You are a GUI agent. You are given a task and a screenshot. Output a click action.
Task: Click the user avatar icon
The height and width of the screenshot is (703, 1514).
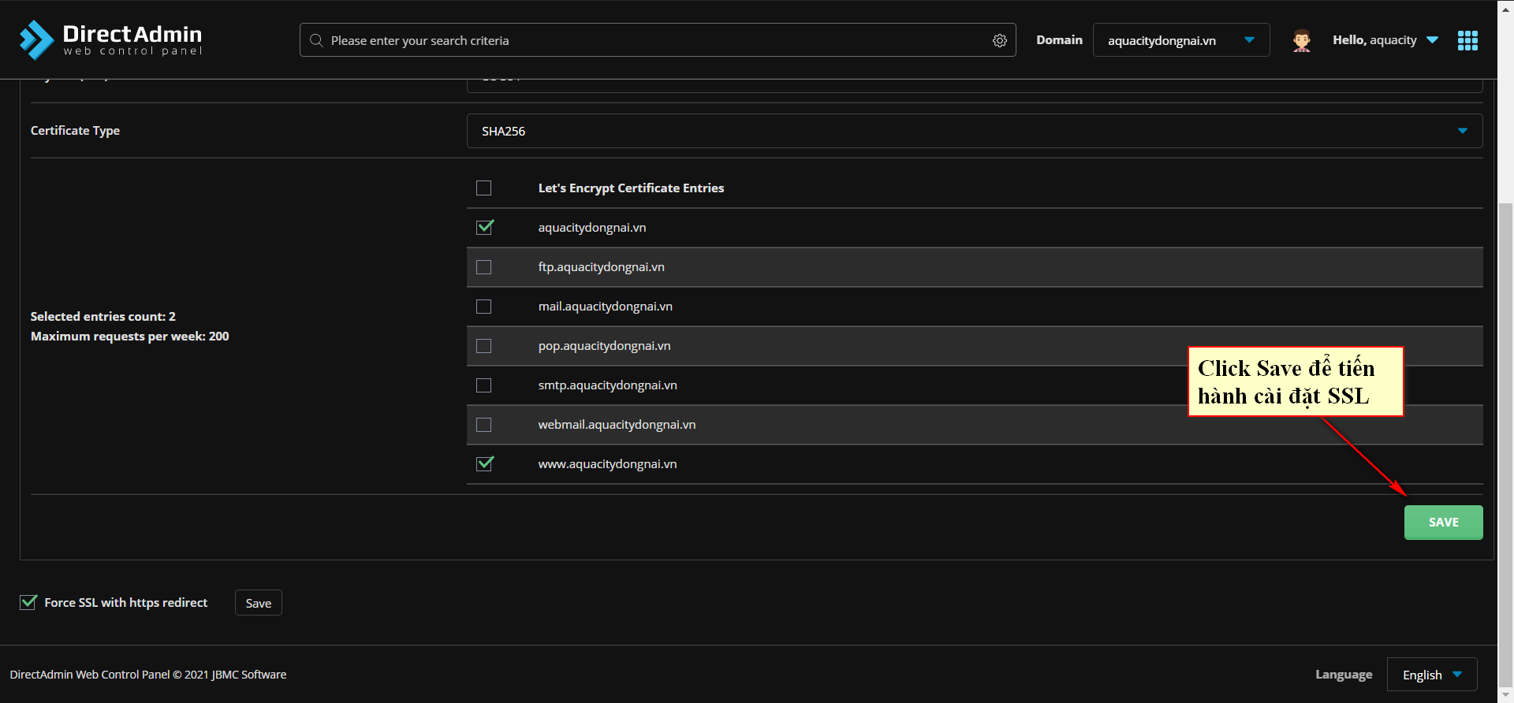pyautogui.click(x=1302, y=40)
